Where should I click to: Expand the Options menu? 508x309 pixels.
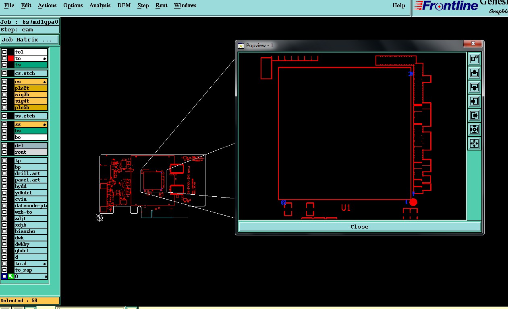click(x=73, y=5)
